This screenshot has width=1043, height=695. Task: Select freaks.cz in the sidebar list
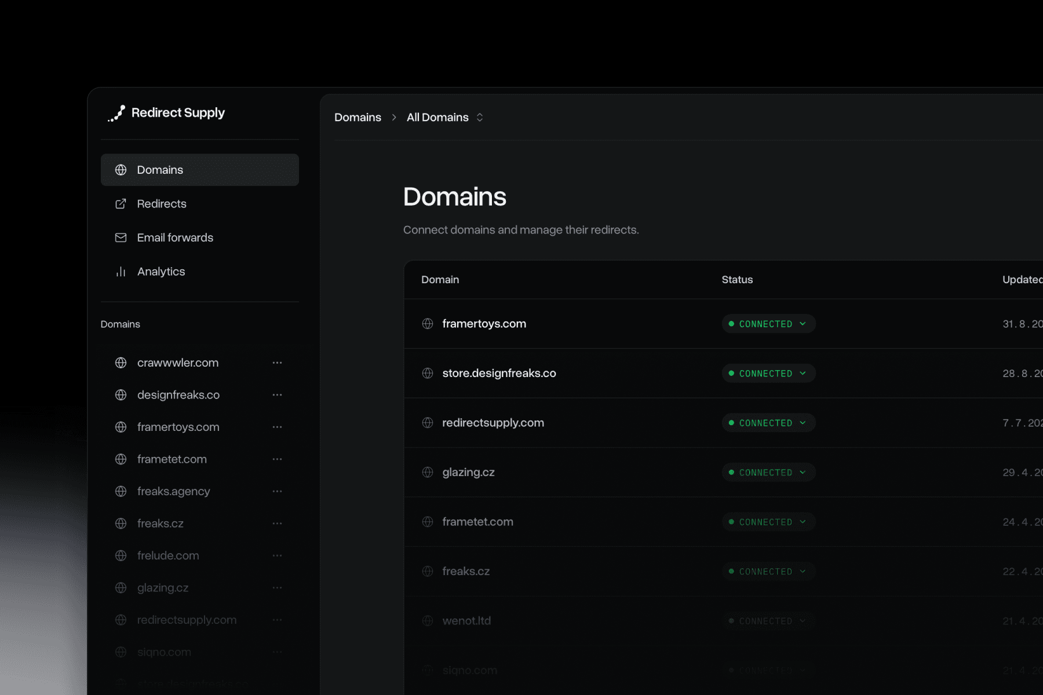click(x=161, y=524)
